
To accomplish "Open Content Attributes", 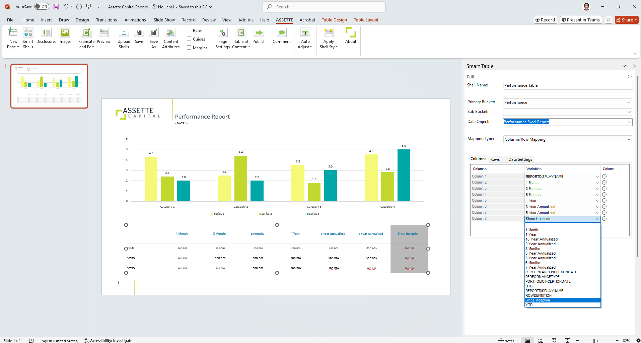I will (x=171, y=39).
